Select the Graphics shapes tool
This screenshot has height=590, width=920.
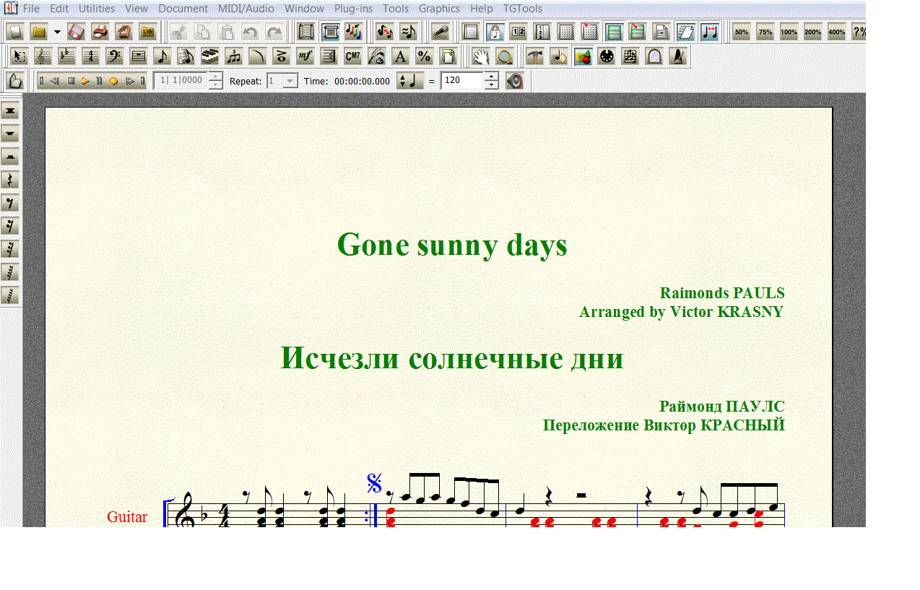583,56
